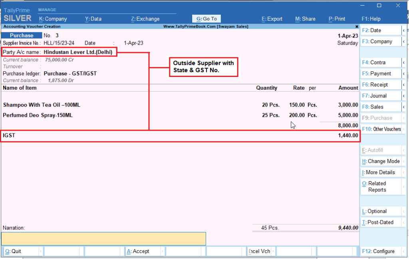Image resolution: width=409 pixels, height=259 pixels.
Task: Expand the arrow beside F12: Configure
Action: click(x=404, y=251)
